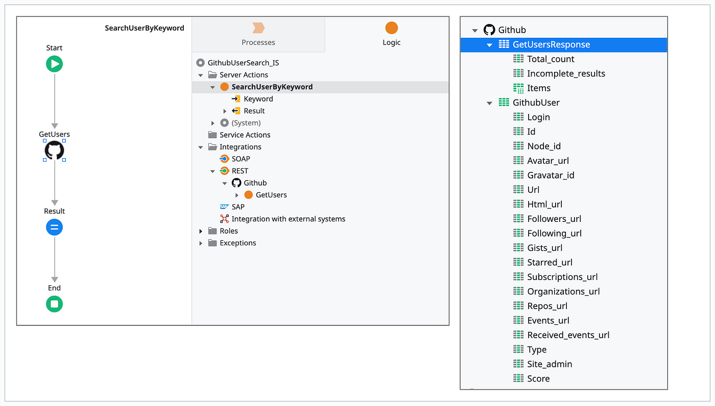Collapse the Github tree in right panel
Image resolution: width=715 pixels, height=406 pixels.
(x=475, y=31)
